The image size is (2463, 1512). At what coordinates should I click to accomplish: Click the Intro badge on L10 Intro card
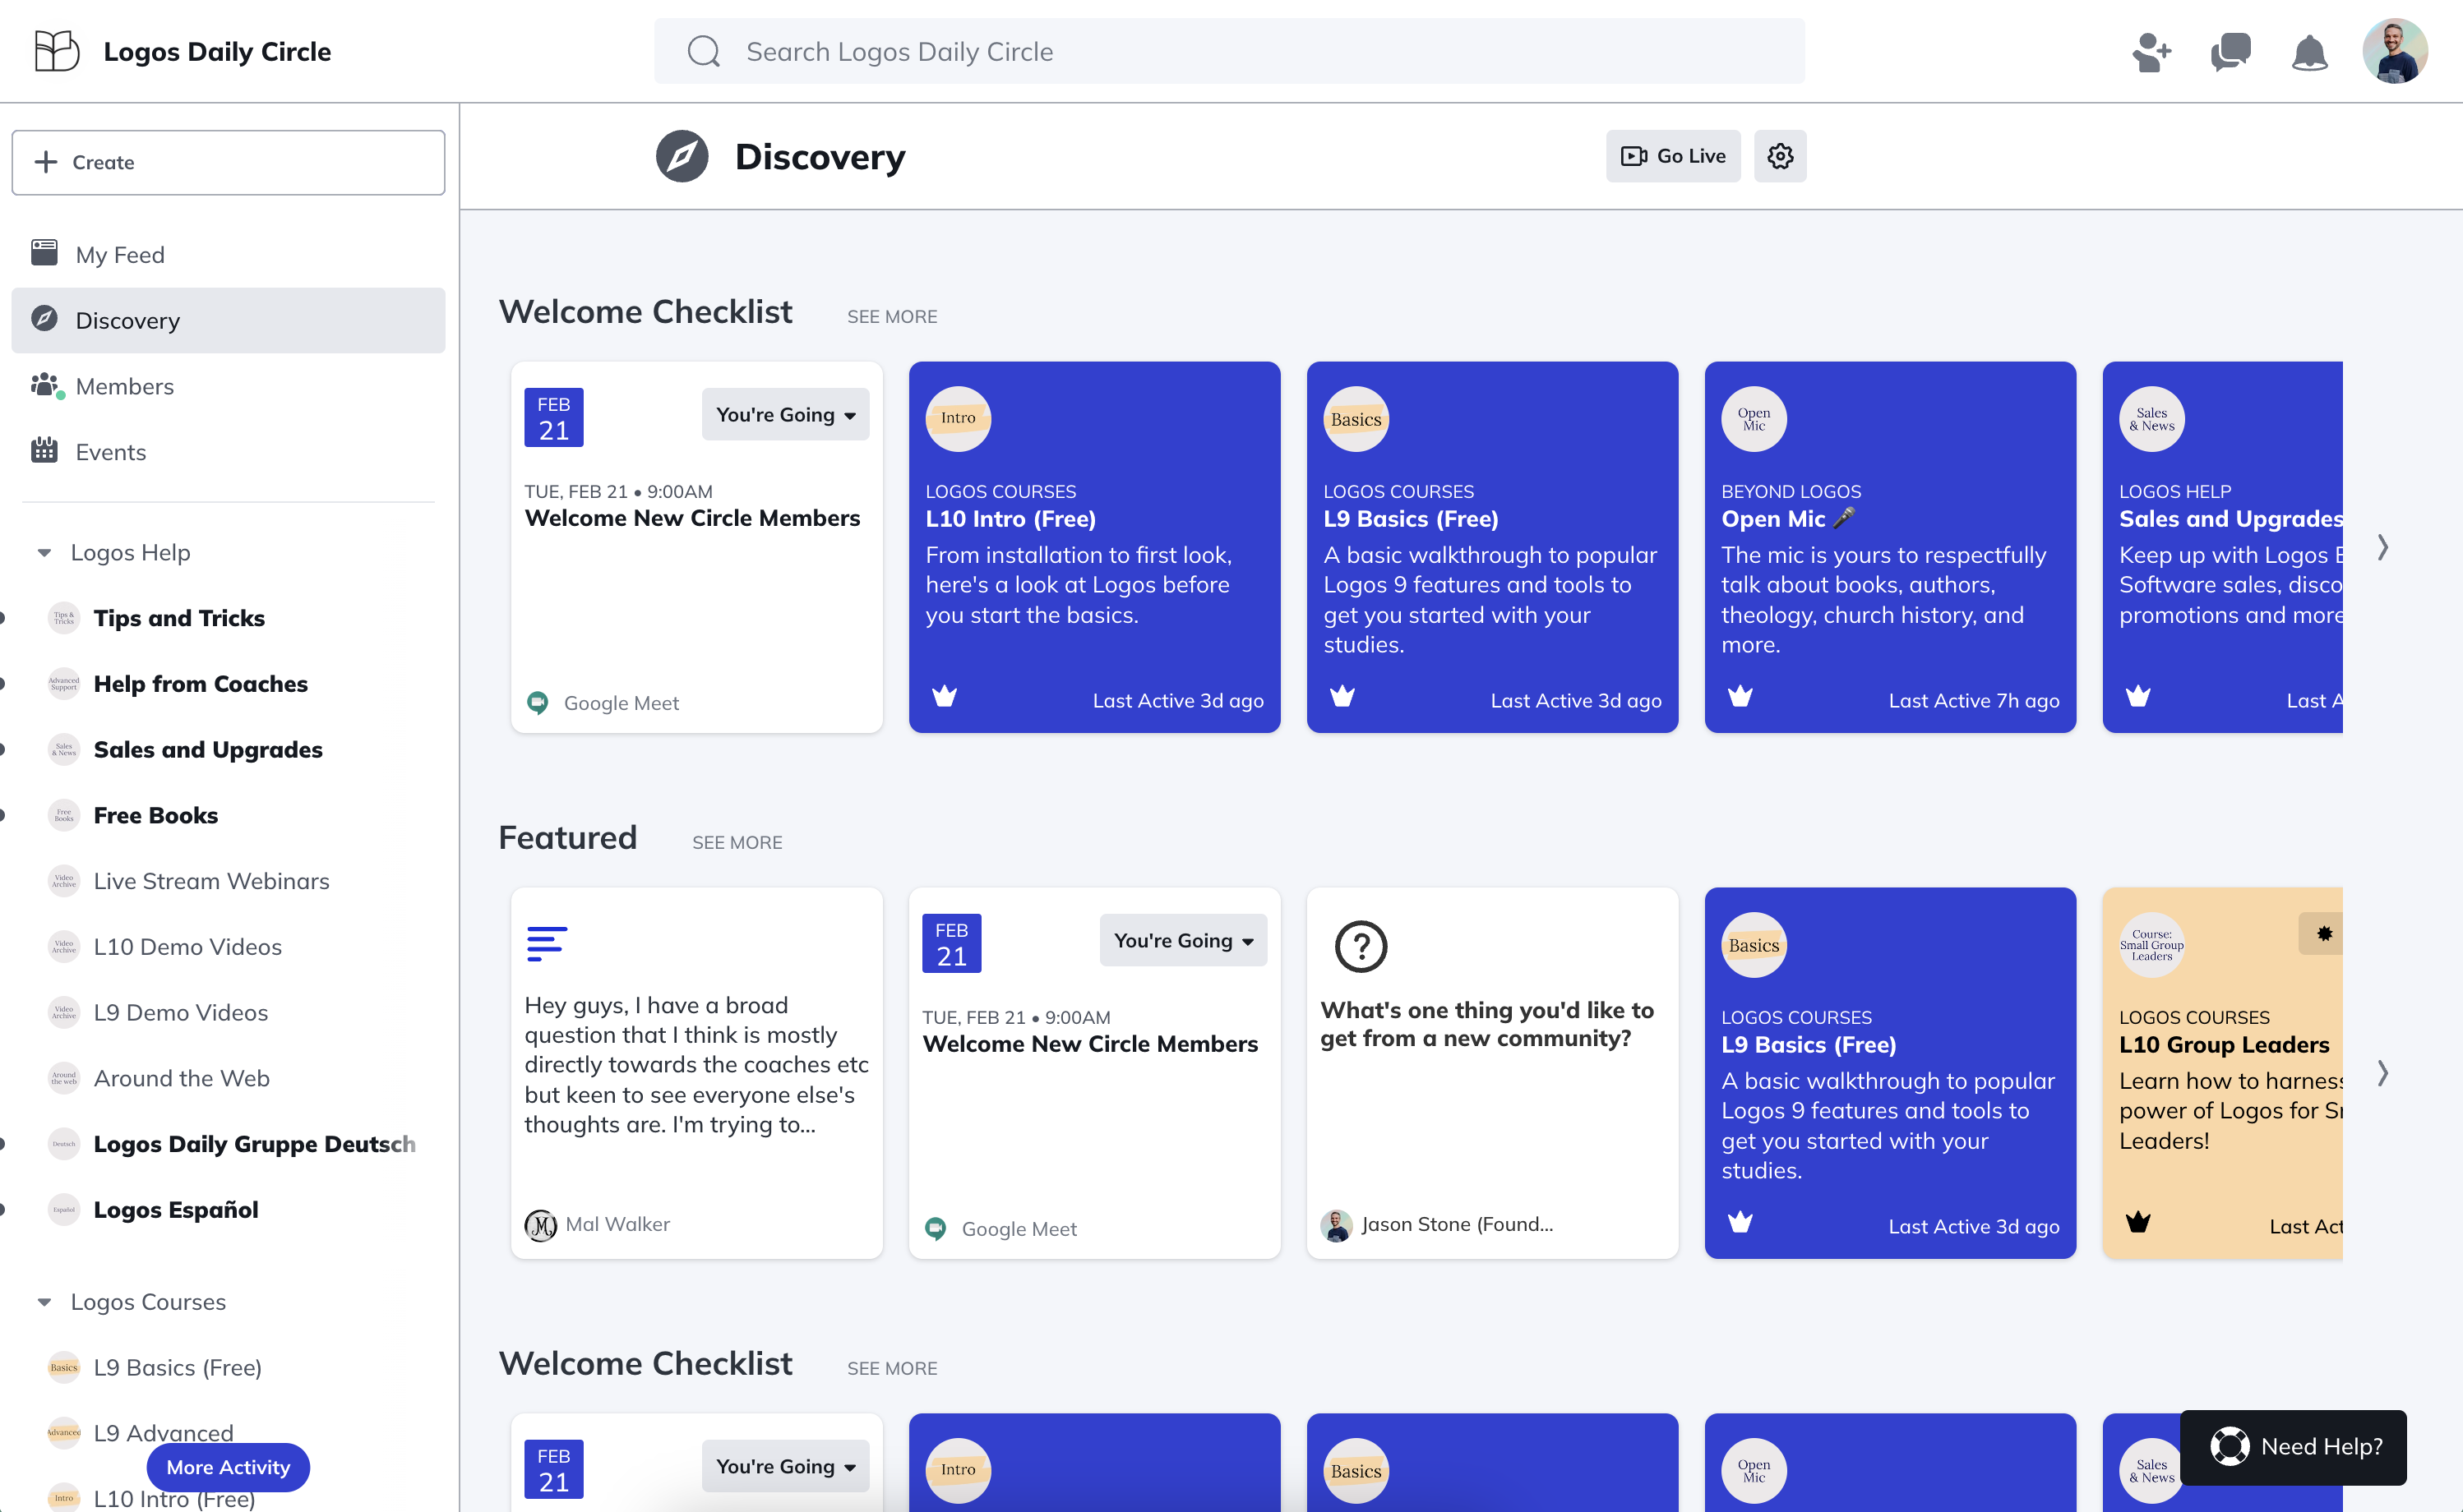(958, 418)
